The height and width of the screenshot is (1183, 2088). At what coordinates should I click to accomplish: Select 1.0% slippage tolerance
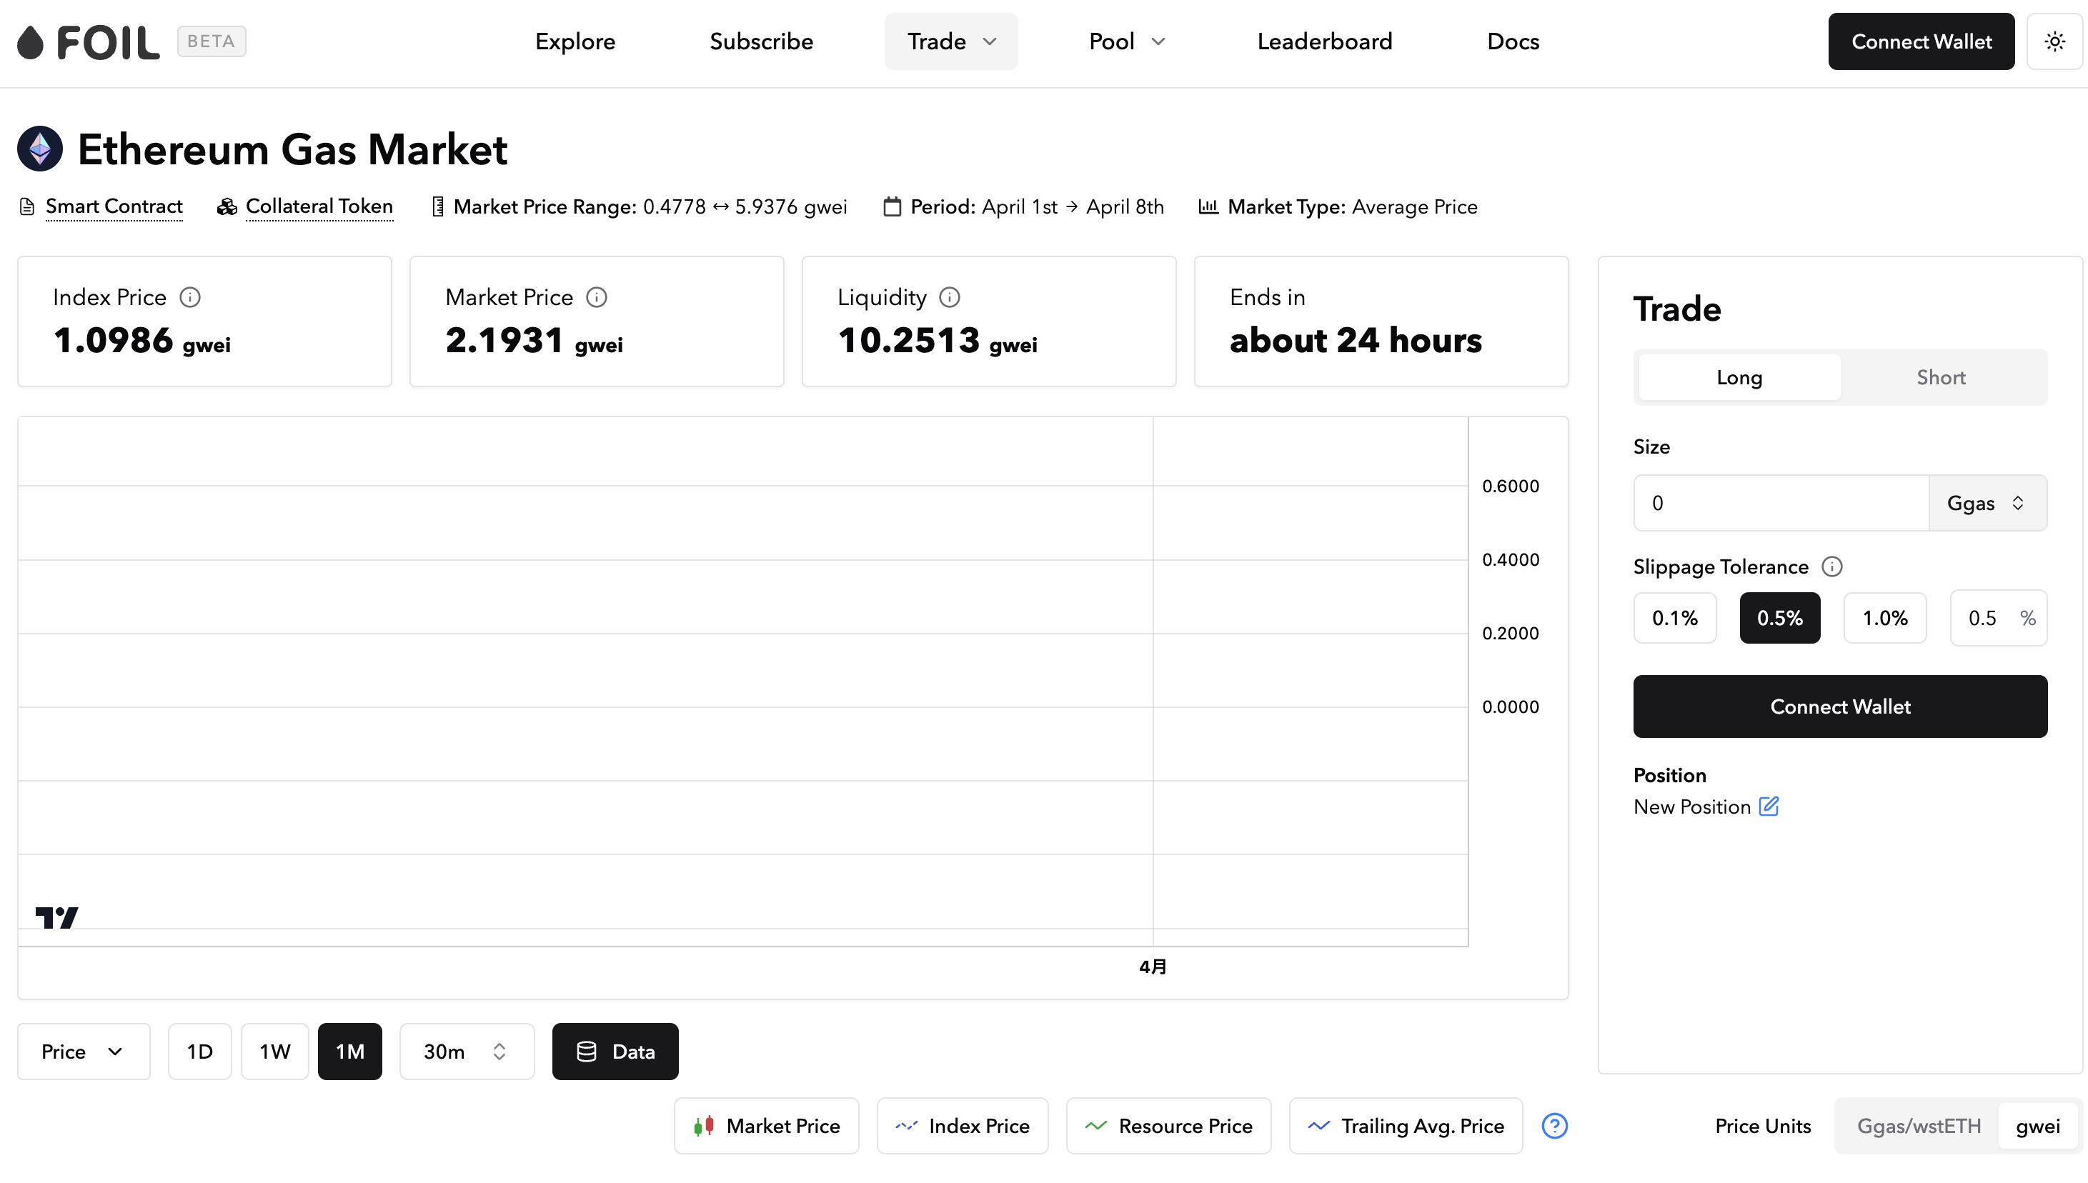point(1884,617)
